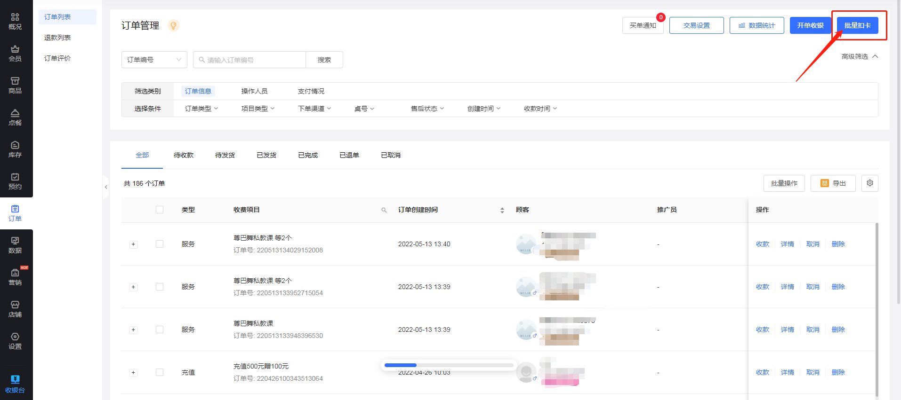Focus the 请输入订单编号 search field

pos(249,60)
